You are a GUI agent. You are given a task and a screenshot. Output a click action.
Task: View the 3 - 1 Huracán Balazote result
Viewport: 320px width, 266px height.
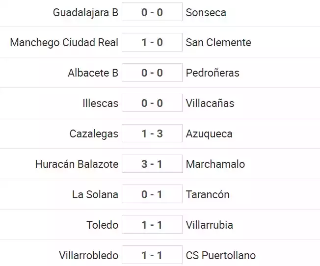tap(152, 164)
